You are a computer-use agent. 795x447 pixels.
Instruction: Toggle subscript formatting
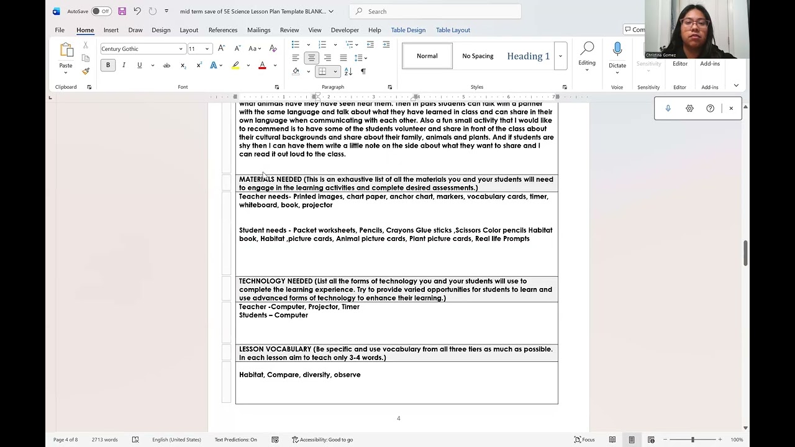(183, 65)
